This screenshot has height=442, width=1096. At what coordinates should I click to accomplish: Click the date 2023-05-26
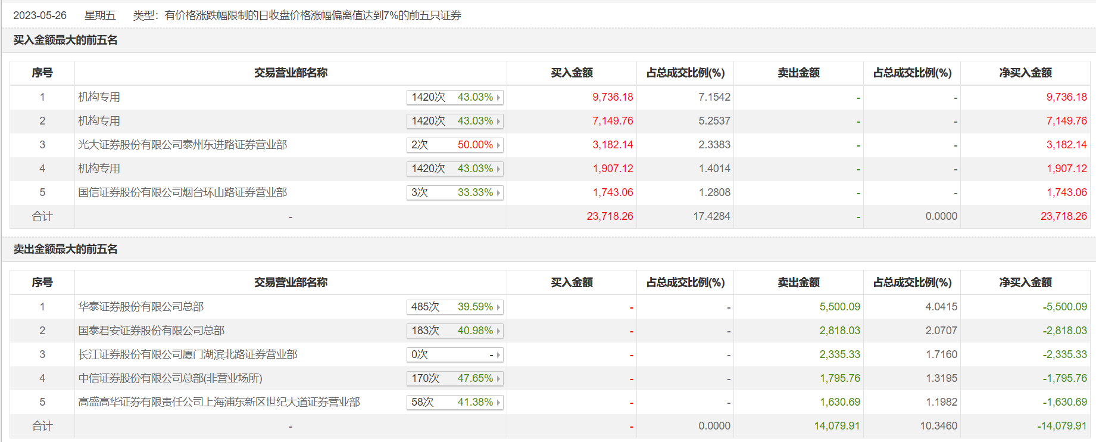[40, 15]
